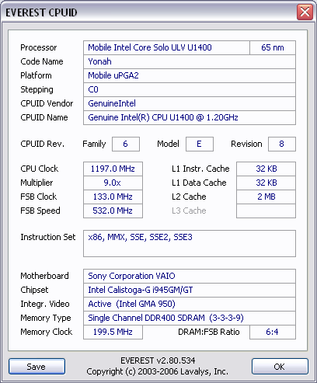Screen dimensions: 317x383
Task: Click the Code Name label
Action: click(42, 61)
